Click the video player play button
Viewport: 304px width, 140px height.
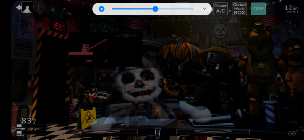click(102, 9)
